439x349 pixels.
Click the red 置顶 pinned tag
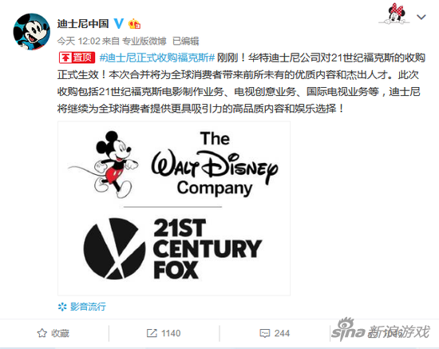tap(77, 58)
